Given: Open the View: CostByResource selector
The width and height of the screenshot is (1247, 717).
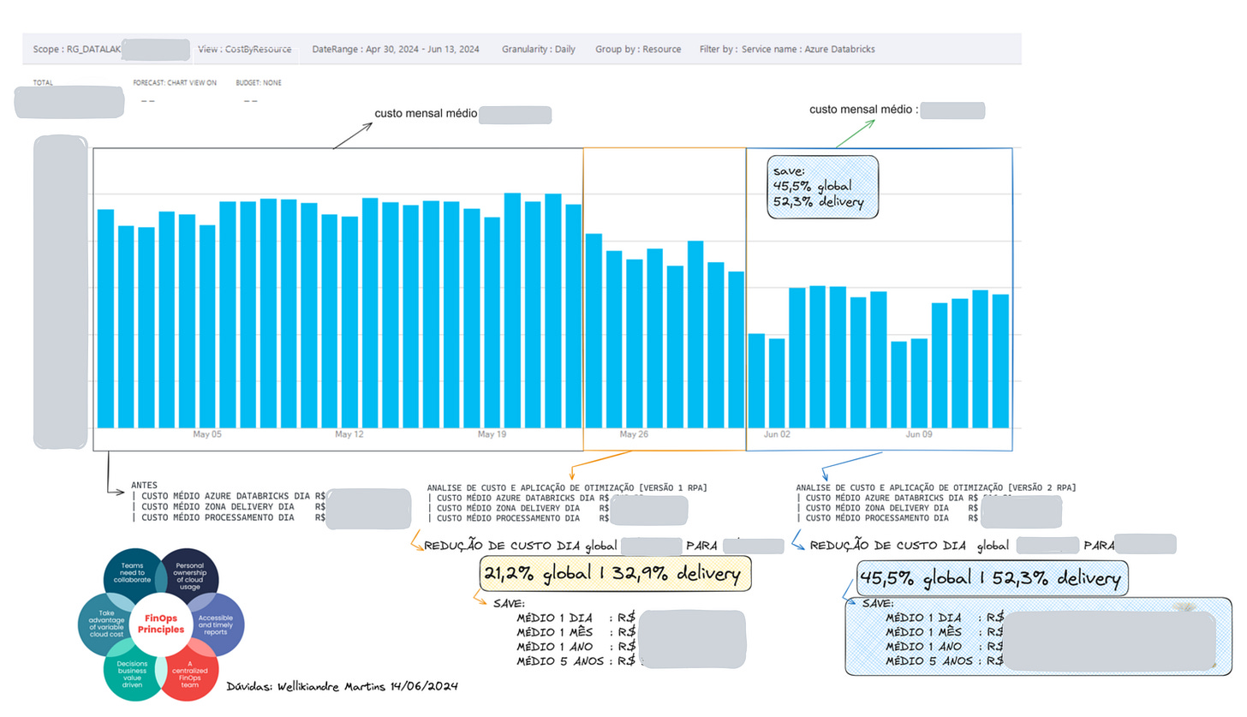Looking at the screenshot, I should 245,50.
